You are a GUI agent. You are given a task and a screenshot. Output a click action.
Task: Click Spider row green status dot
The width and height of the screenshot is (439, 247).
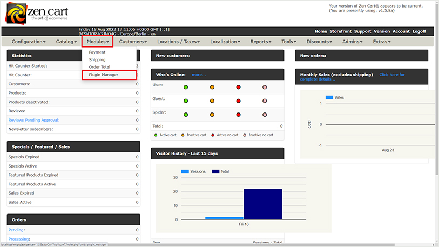(x=186, y=115)
